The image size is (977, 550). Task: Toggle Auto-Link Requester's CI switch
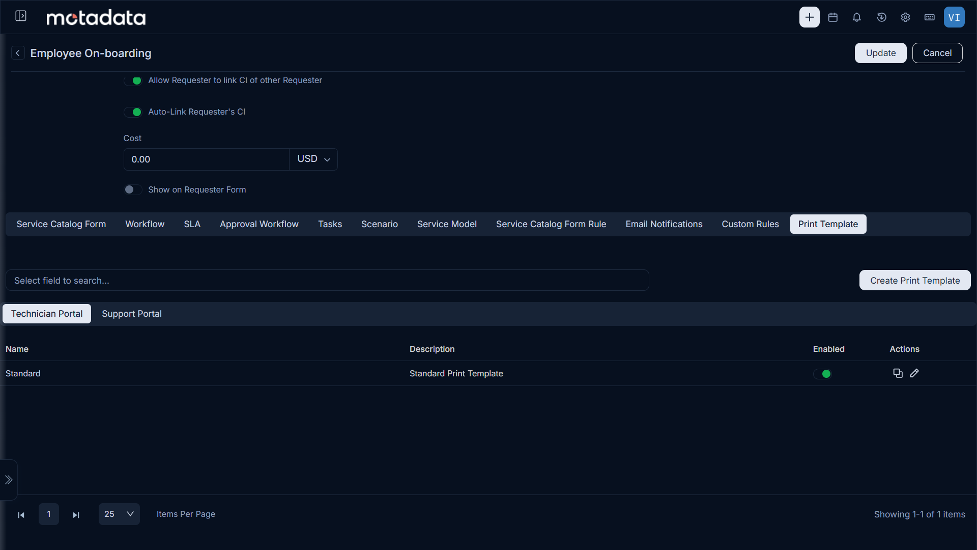pos(133,112)
